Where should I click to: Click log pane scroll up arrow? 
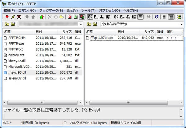181,110
